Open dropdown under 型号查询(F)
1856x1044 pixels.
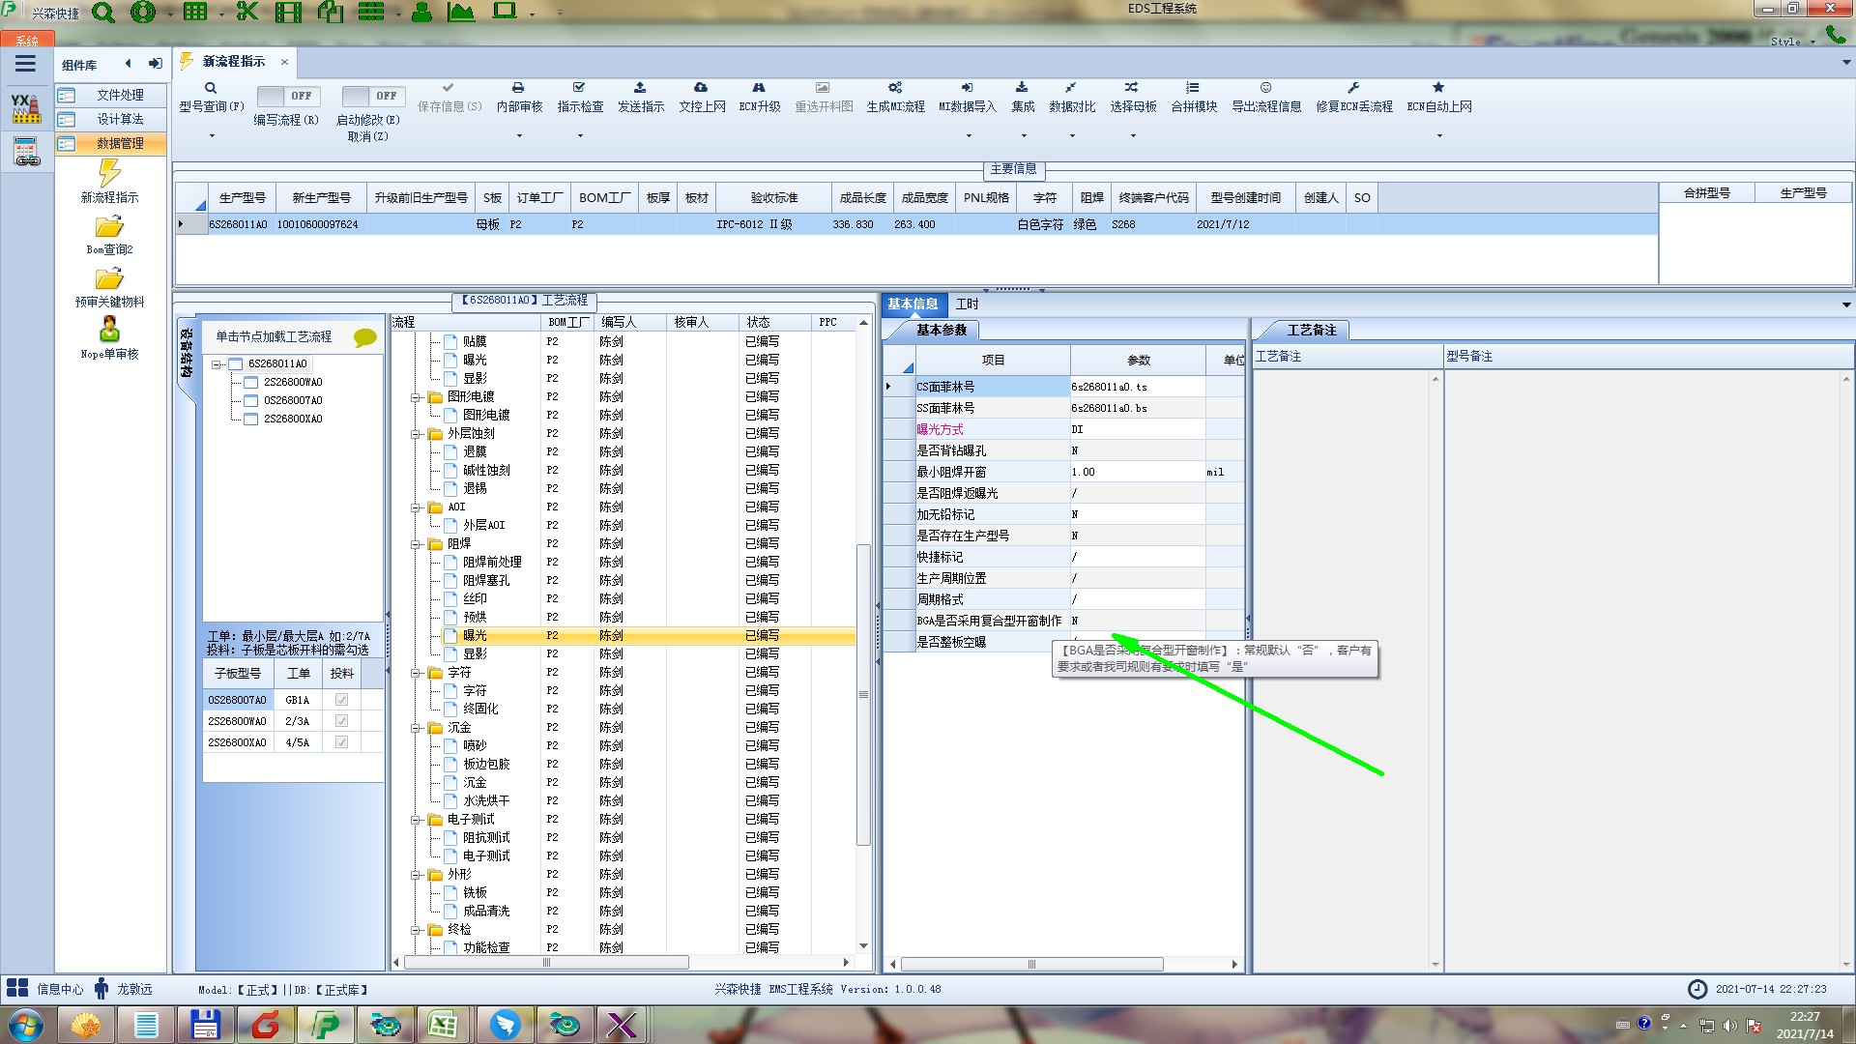pyautogui.click(x=212, y=136)
